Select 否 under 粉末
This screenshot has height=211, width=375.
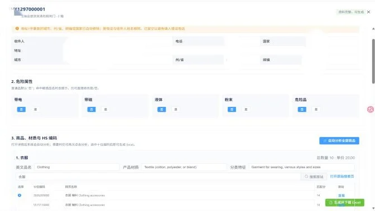232,109
